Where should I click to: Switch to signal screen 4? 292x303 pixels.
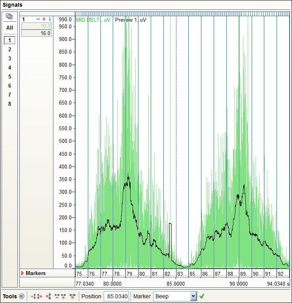click(x=9, y=67)
